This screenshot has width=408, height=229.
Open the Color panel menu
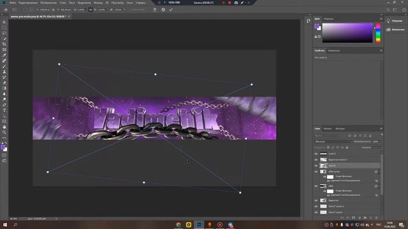tap(381, 18)
